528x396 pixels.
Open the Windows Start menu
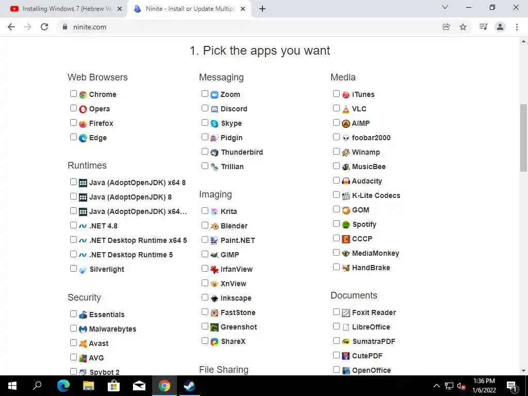coord(12,386)
